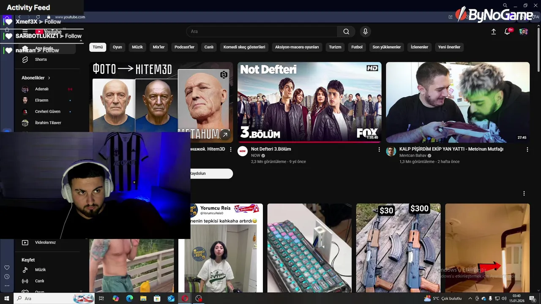
Task: Select the Mix'ler filter chip
Action: (x=158, y=47)
